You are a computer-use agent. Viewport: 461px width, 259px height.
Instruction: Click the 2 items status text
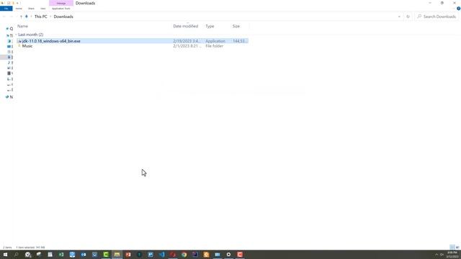(7, 247)
